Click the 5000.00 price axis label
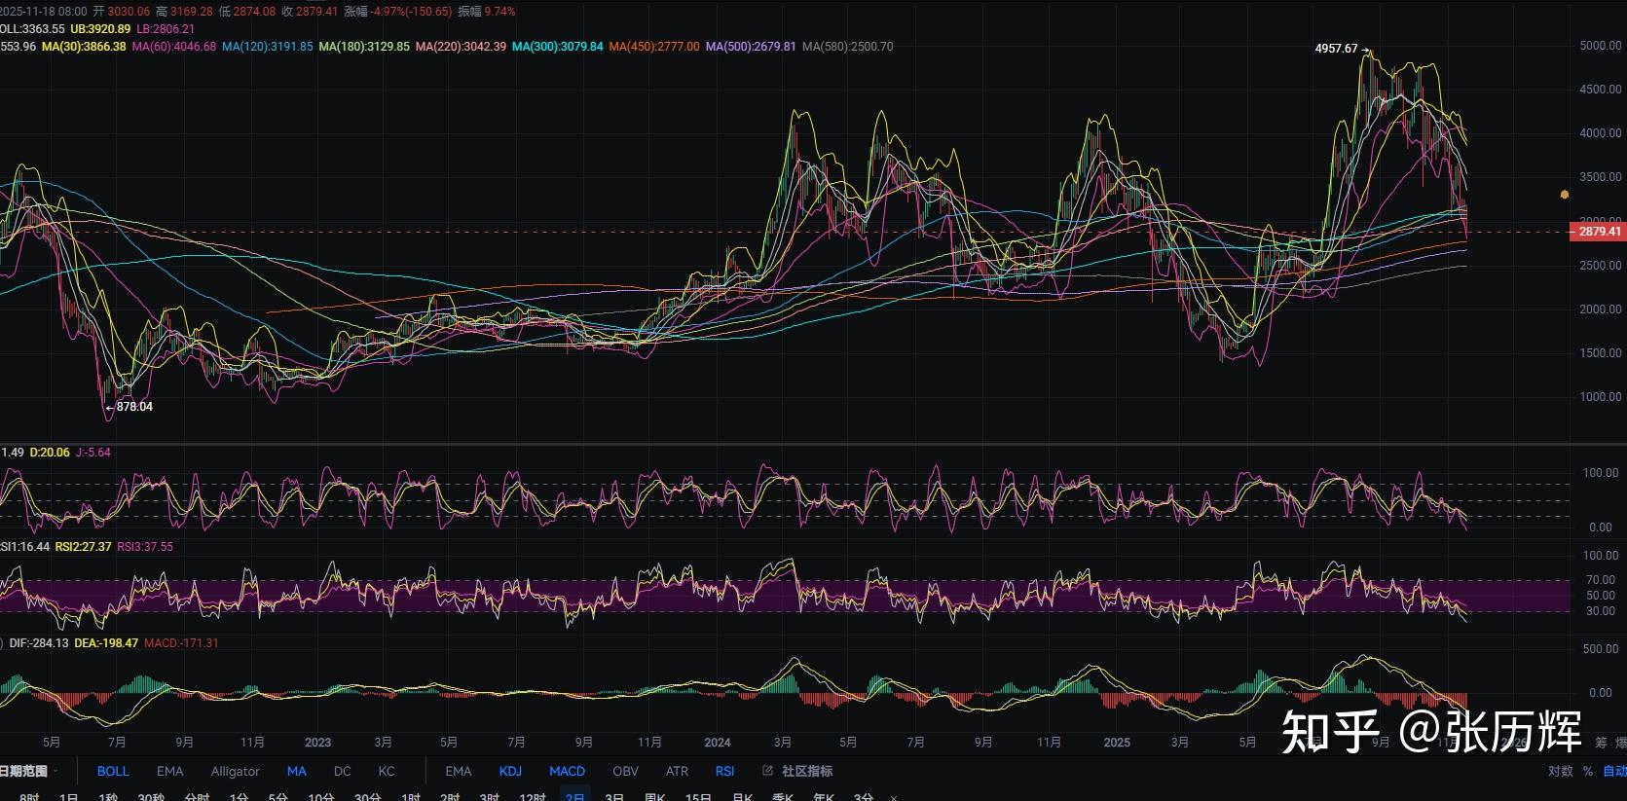1627x801 pixels. coord(1601,46)
